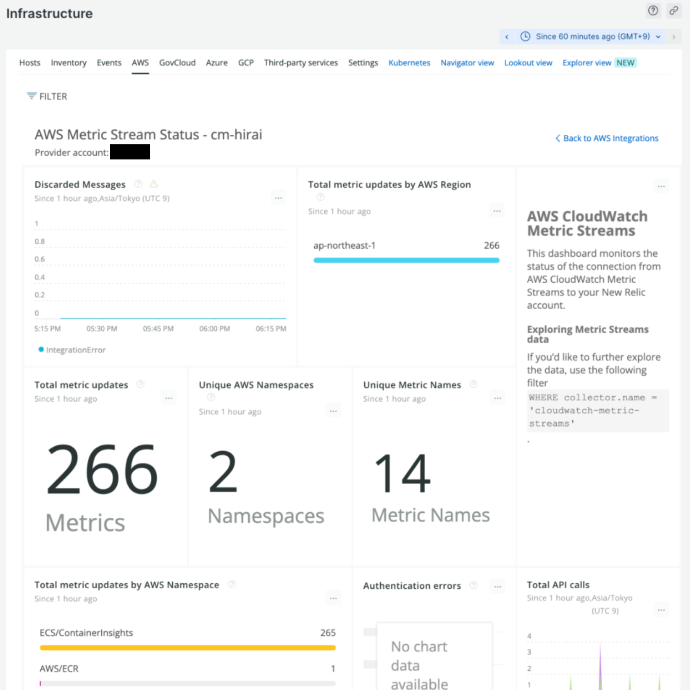
Task: Click the previous time range arrow button
Action: click(507, 36)
